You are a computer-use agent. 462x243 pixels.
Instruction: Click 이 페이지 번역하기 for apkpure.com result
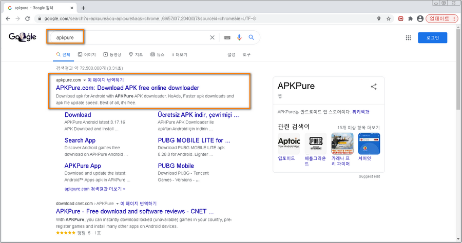(105, 80)
